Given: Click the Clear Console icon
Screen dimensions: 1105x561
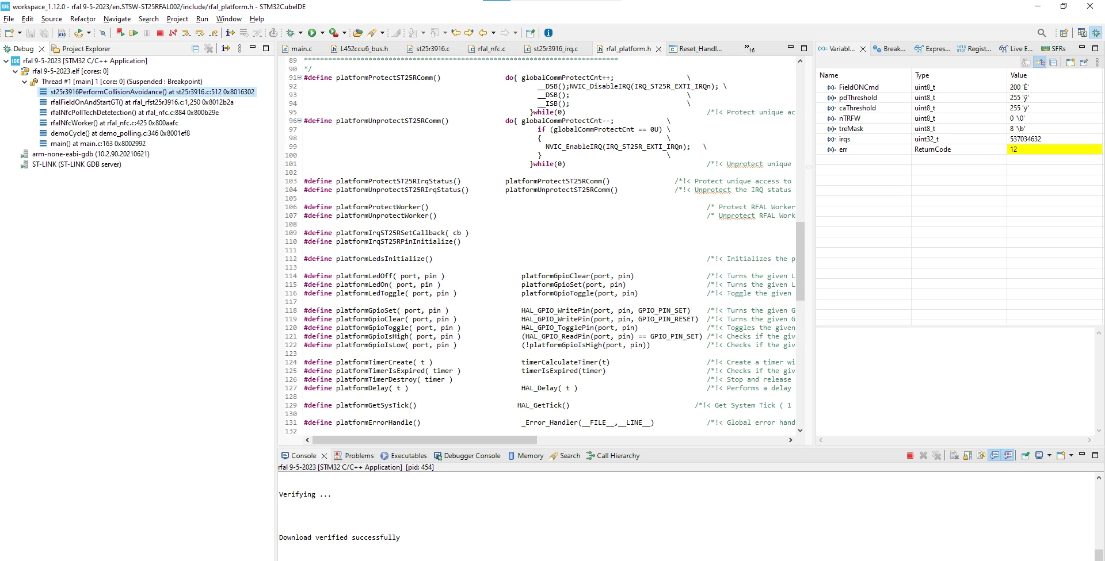Looking at the screenshot, I should pos(954,455).
